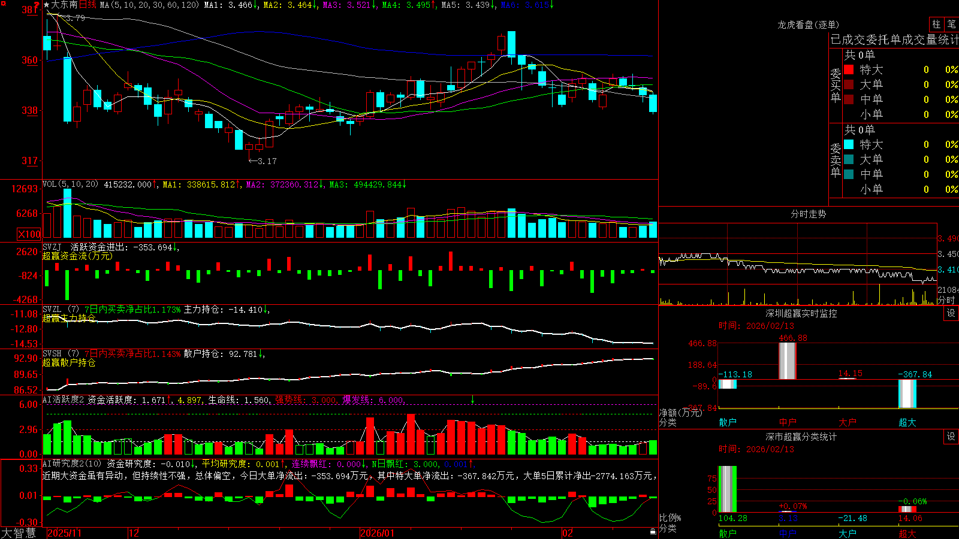Click the MA1: 3.466 value
Screen dimensions: 959x539
click(x=231, y=5)
